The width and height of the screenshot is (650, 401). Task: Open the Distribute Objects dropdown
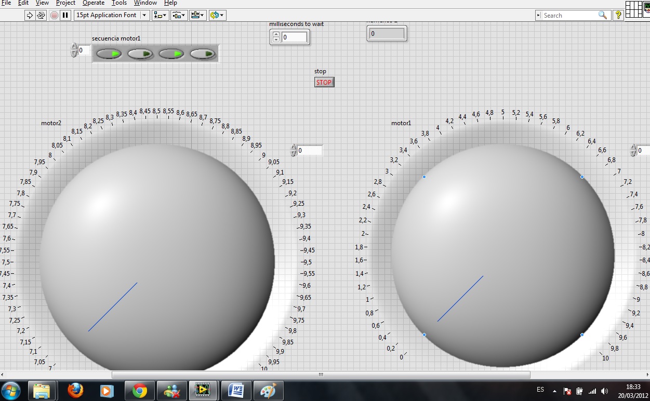(179, 15)
